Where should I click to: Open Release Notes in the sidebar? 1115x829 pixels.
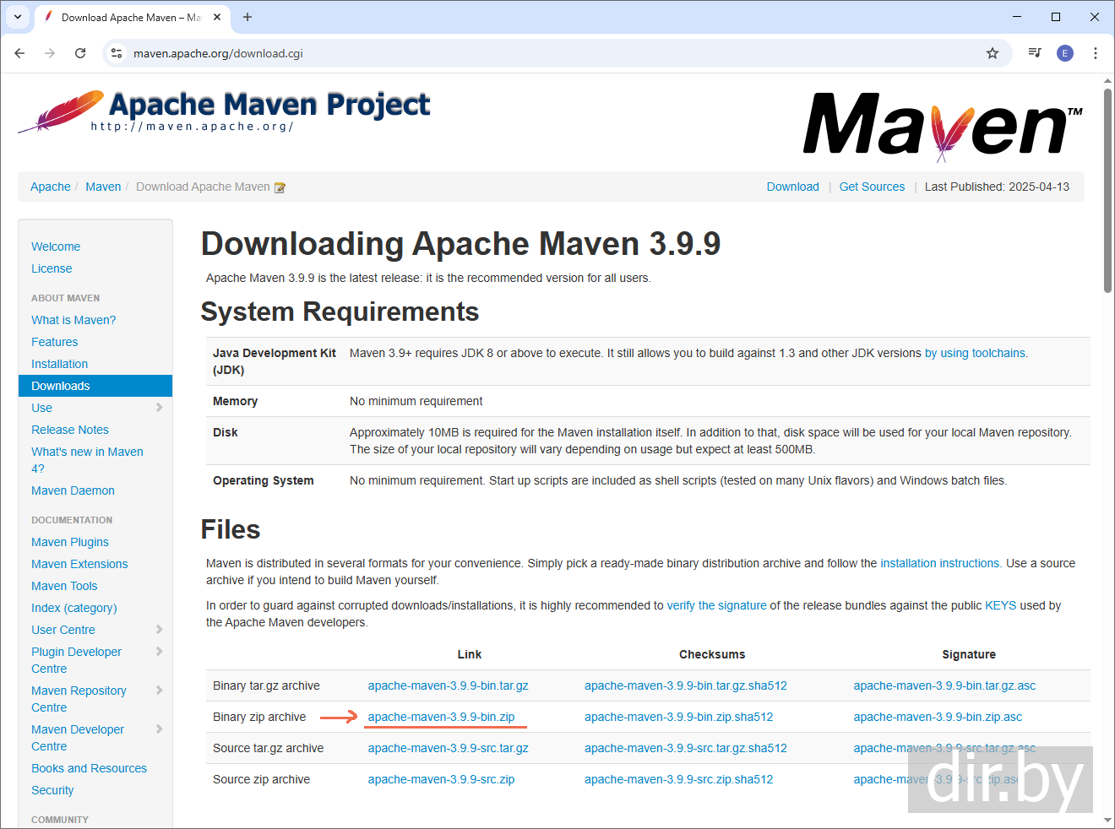[x=70, y=430]
